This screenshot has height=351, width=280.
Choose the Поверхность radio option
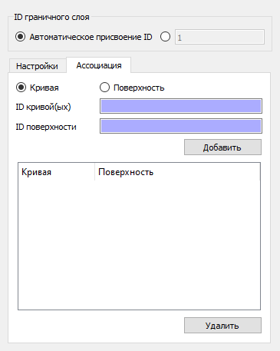pyautogui.click(x=104, y=88)
